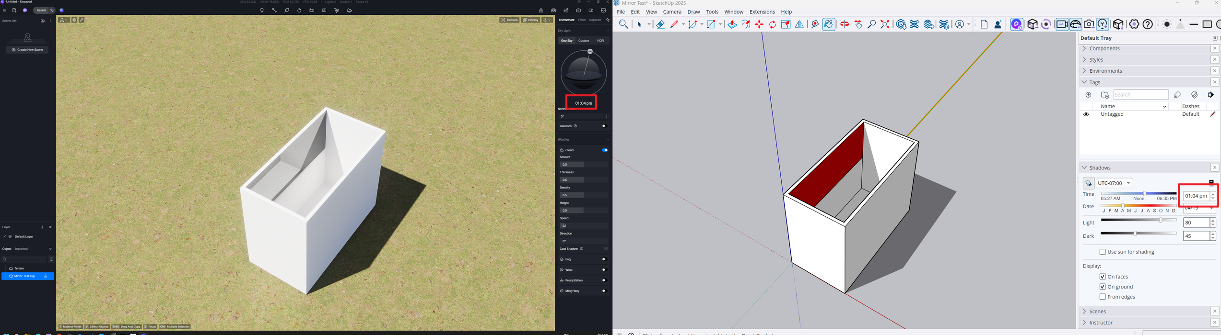
Task: Activate the Paint Bucket tool
Action: coord(828,24)
